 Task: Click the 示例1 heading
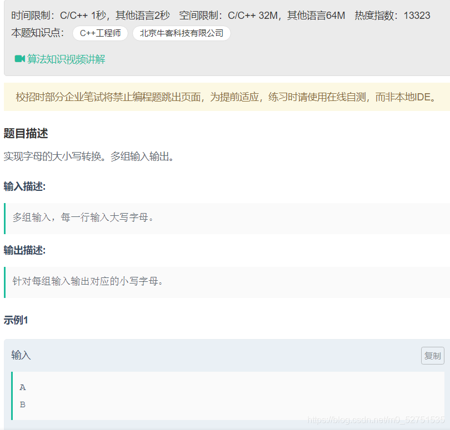16,320
